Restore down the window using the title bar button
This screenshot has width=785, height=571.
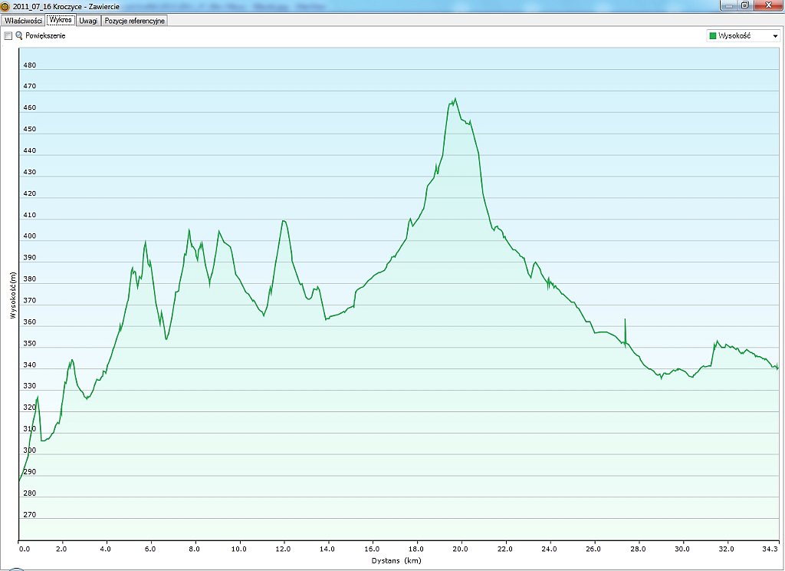click(x=744, y=5)
